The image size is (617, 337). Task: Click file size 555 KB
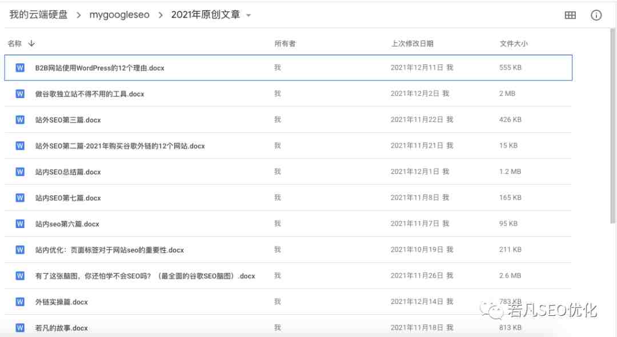click(510, 67)
